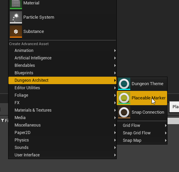
Task: Click the Sounds menu entry
Action: tap(63, 148)
